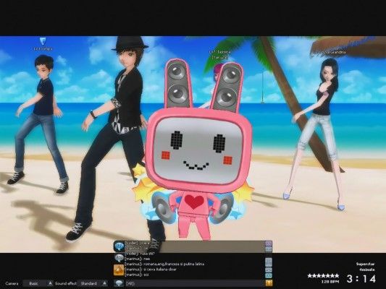Click the blue shield badge above the left player
This screenshot has height=289, width=386.
43,41
